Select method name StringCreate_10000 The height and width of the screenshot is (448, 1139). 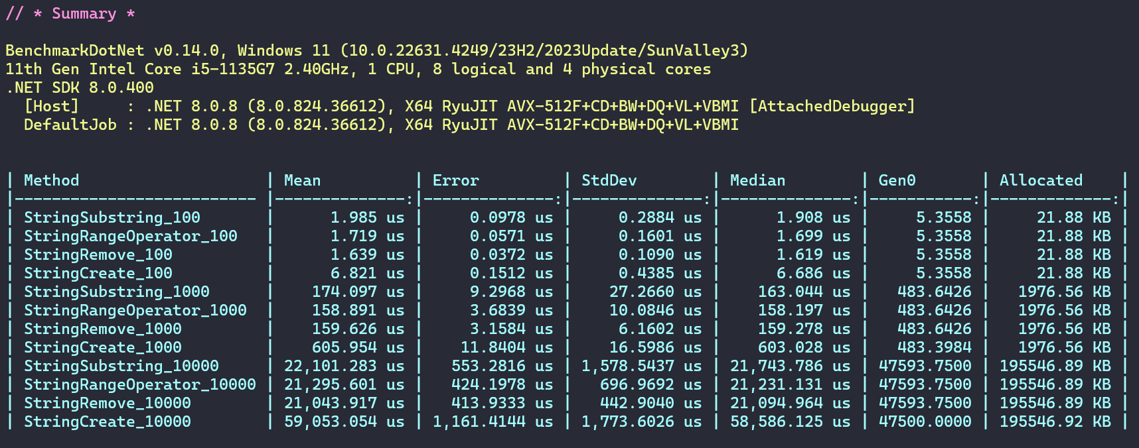108,421
